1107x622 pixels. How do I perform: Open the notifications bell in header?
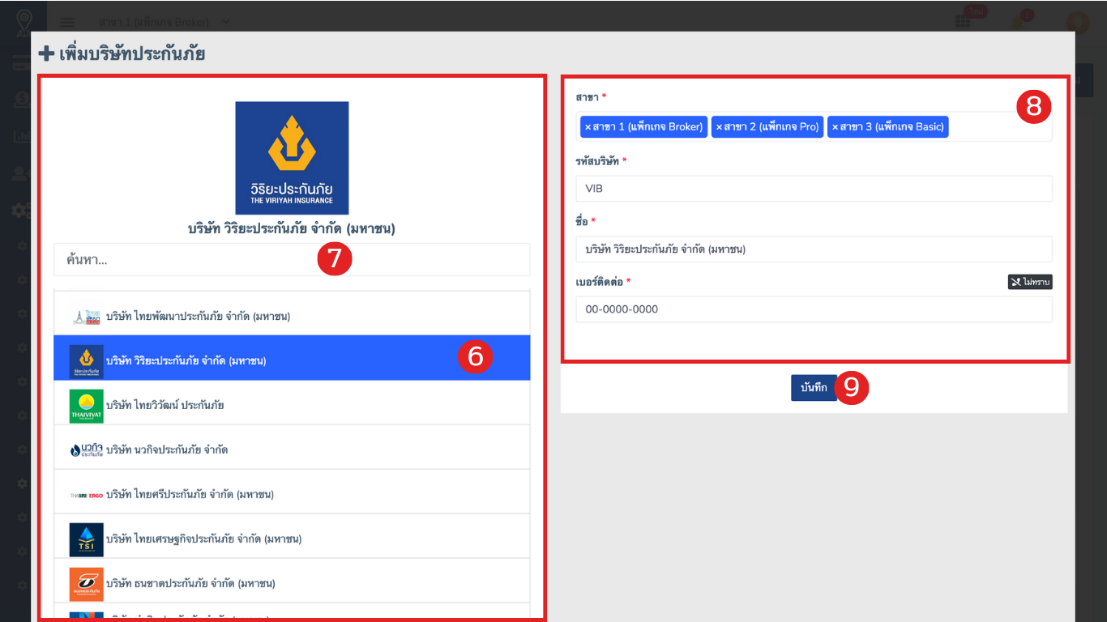pos(1019,22)
